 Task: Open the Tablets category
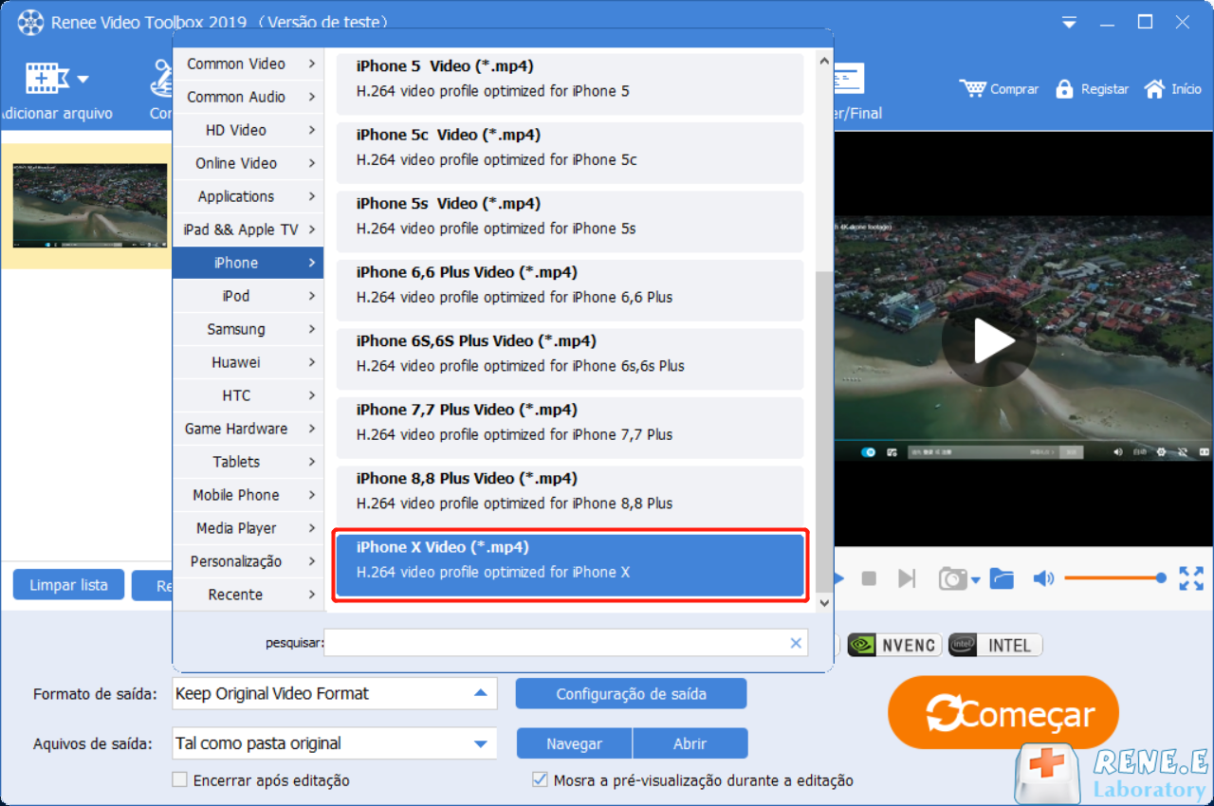248,462
